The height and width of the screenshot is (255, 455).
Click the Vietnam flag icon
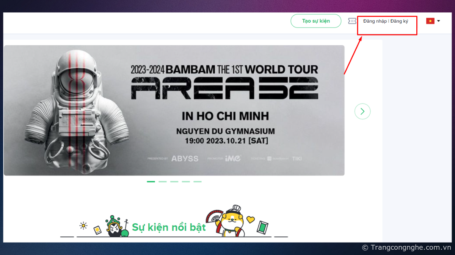tap(430, 21)
